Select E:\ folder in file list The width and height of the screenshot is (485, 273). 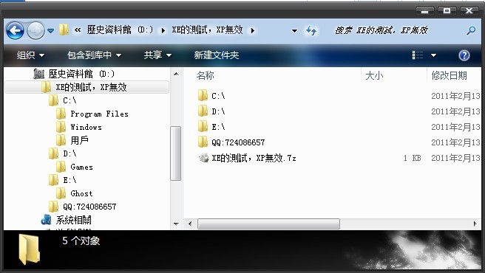point(218,127)
